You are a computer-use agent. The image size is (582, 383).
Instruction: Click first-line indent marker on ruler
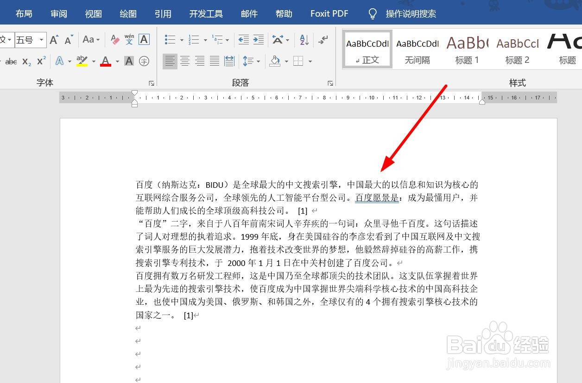tap(135, 93)
